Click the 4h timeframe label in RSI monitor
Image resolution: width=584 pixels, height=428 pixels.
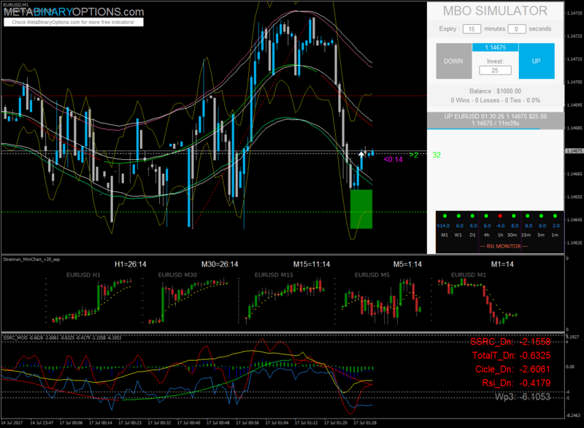click(x=486, y=235)
